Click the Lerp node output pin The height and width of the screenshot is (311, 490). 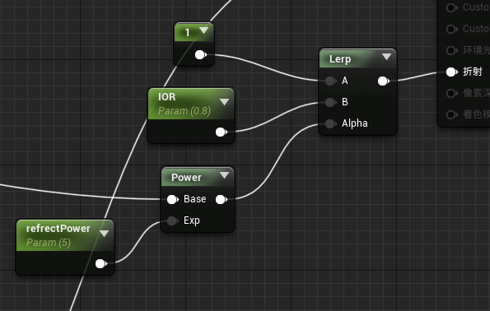[x=384, y=81]
